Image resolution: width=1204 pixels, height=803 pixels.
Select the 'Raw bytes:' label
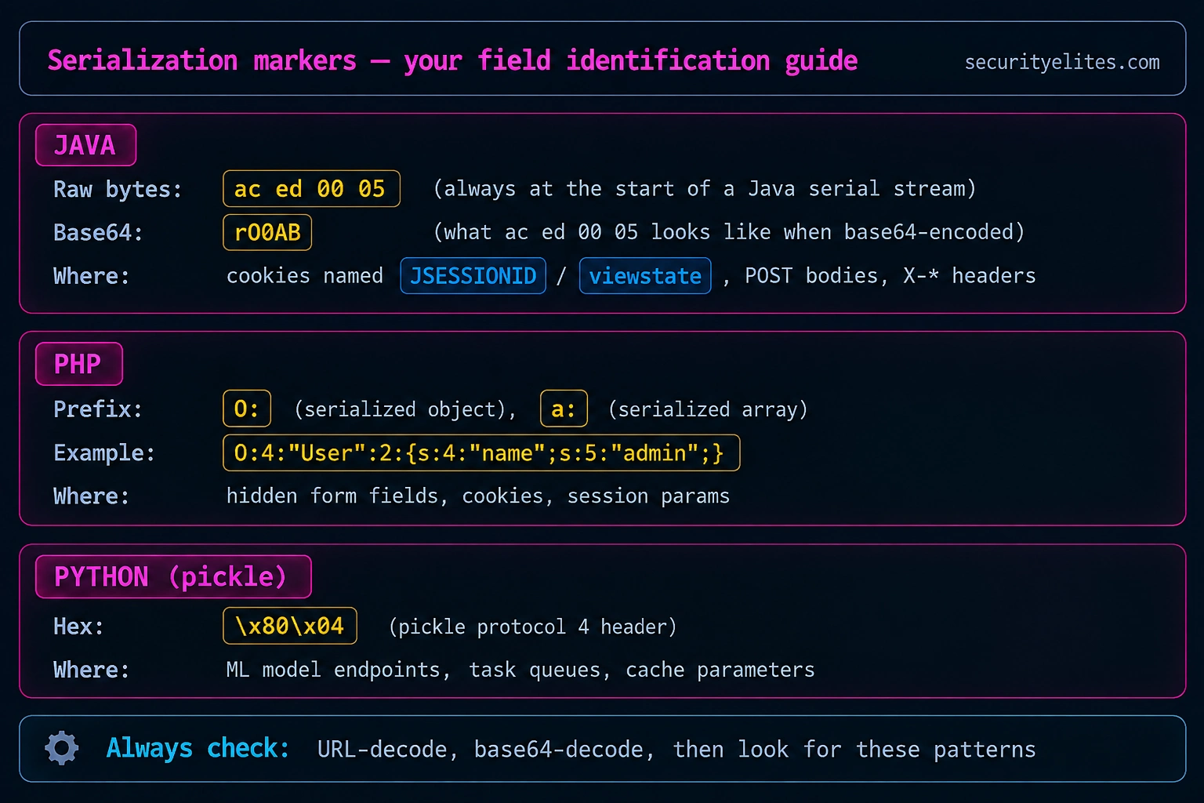[x=118, y=189]
